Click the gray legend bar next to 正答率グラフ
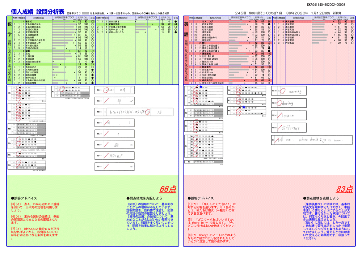362x253 pixels. tap(85, 13)
